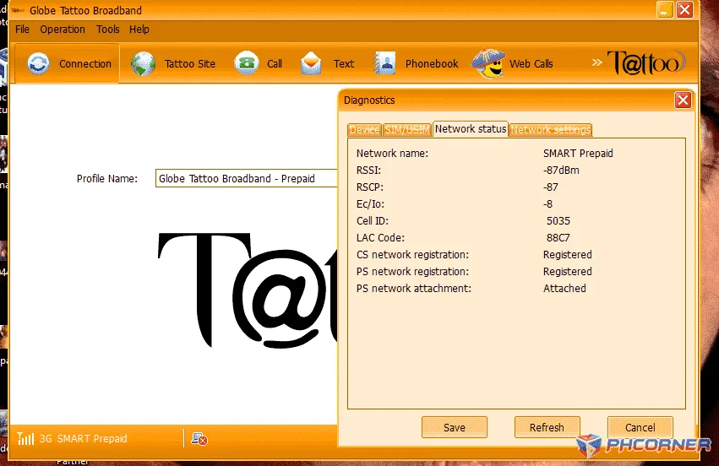
Task: Launch the Web Calls smiley icon
Action: click(x=488, y=63)
